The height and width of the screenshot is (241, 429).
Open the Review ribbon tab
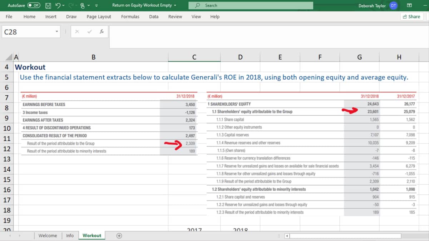[x=175, y=16]
